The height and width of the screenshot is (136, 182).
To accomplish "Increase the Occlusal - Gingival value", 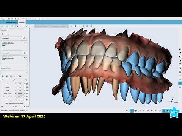I will [25, 97].
